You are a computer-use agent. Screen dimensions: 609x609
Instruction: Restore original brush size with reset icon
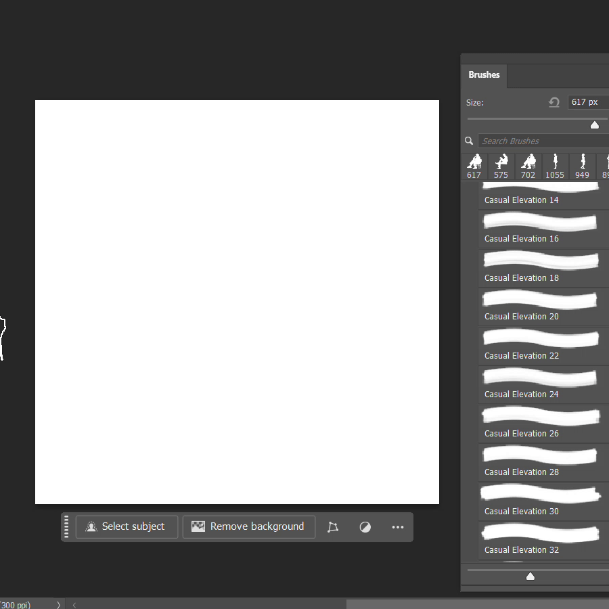pos(554,102)
